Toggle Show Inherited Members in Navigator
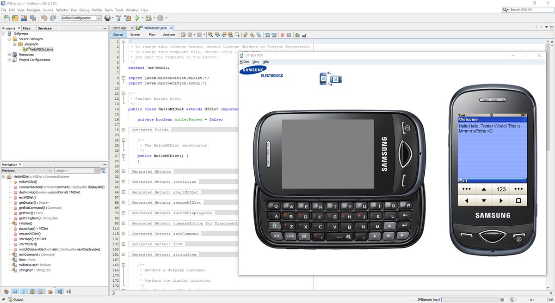Screen dimensions: 555x303 pyautogui.click(x=6, y=291)
